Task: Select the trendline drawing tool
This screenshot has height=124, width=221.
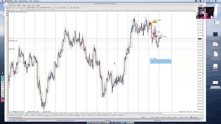Action: click(19, 10)
